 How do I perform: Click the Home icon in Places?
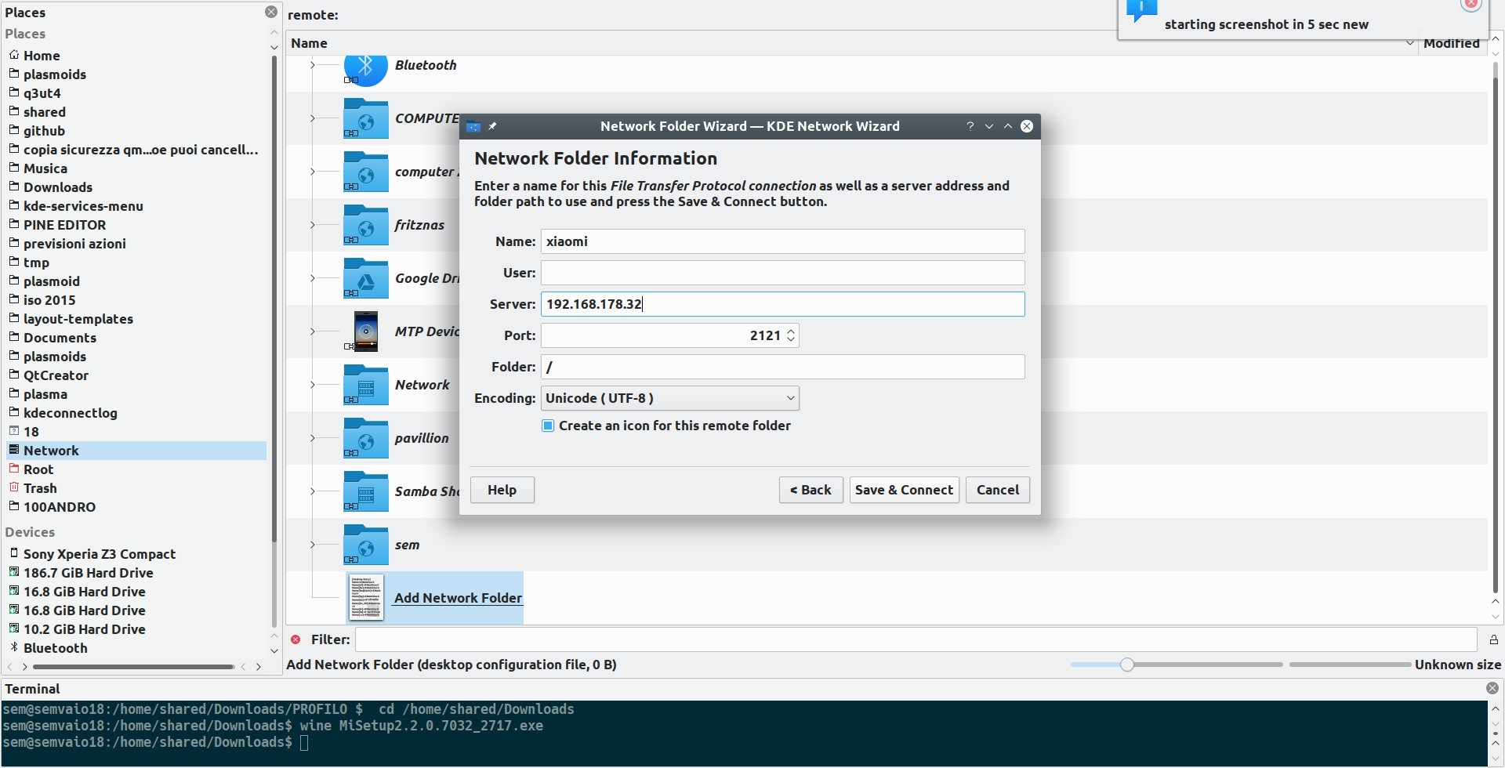(x=14, y=55)
